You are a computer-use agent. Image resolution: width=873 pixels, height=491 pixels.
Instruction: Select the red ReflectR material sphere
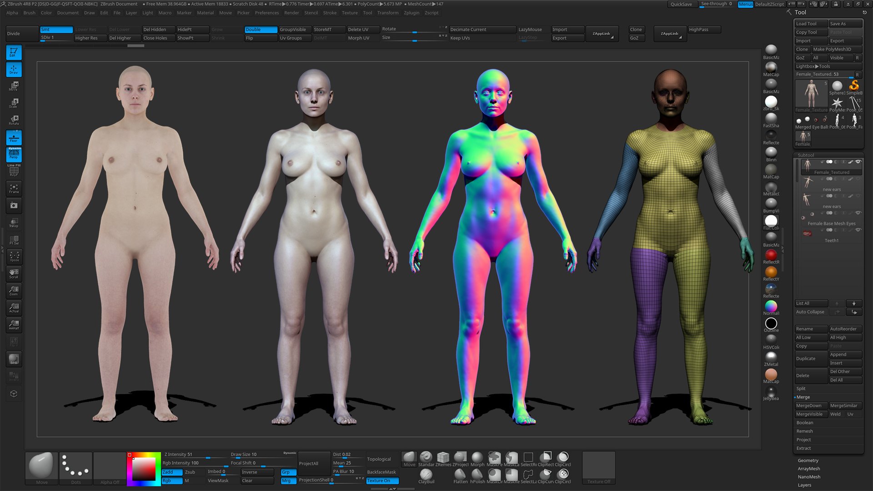[771, 256]
